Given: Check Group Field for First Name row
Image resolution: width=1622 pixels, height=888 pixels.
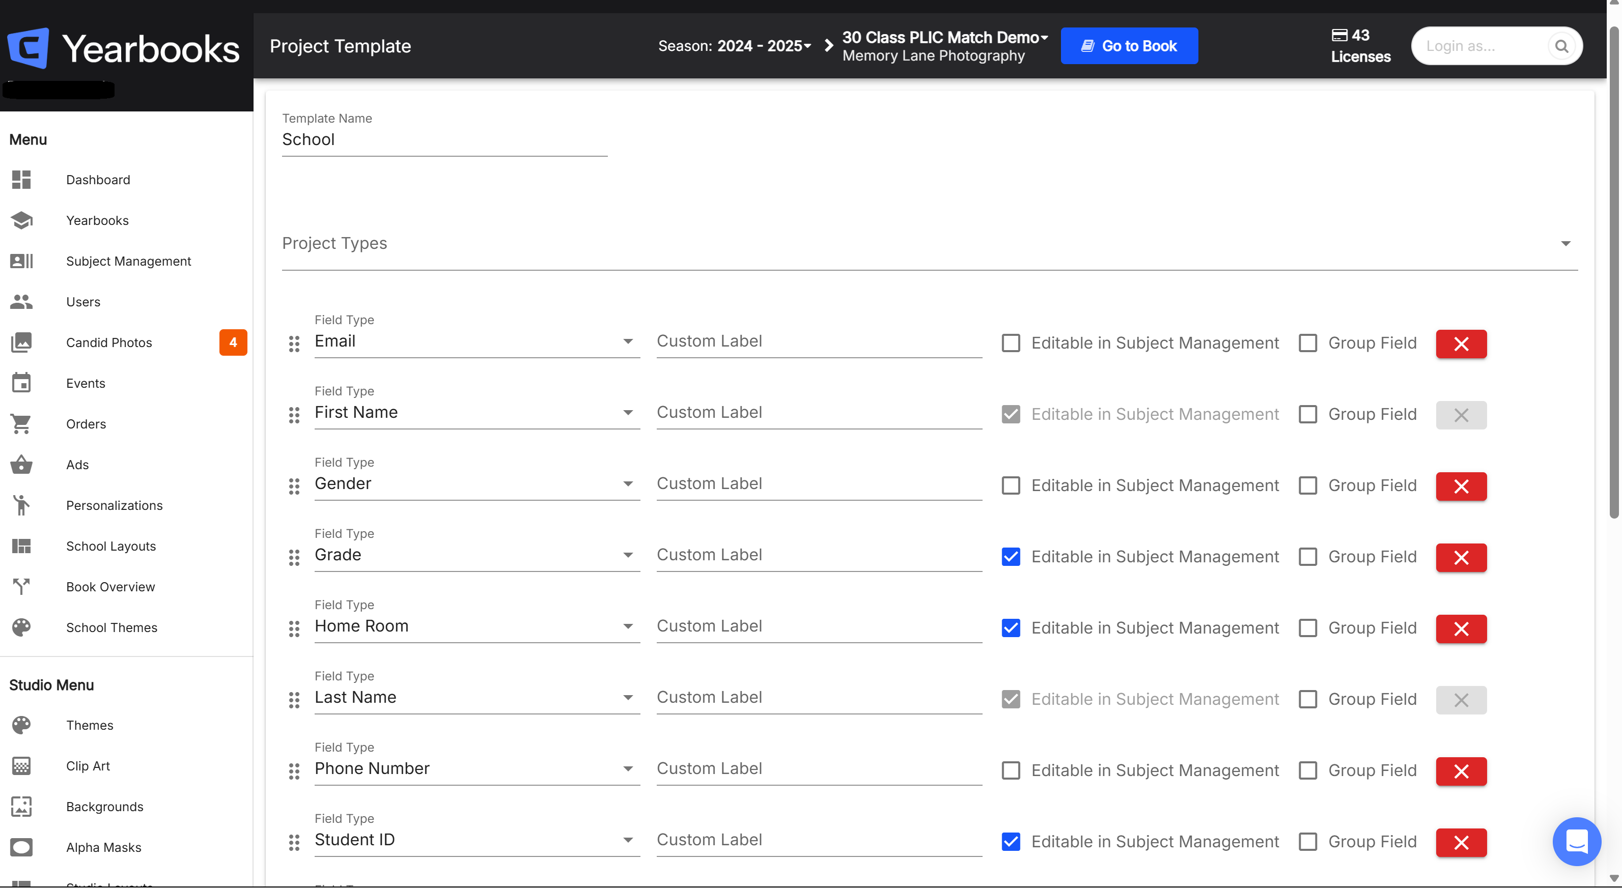Looking at the screenshot, I should coord(1308,414).
